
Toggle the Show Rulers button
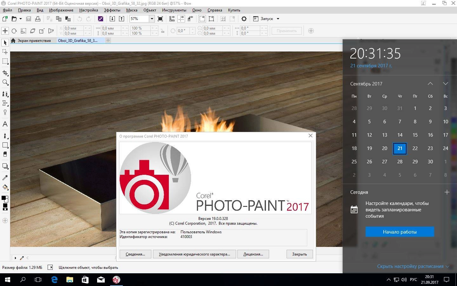click(x=172, y=19)
